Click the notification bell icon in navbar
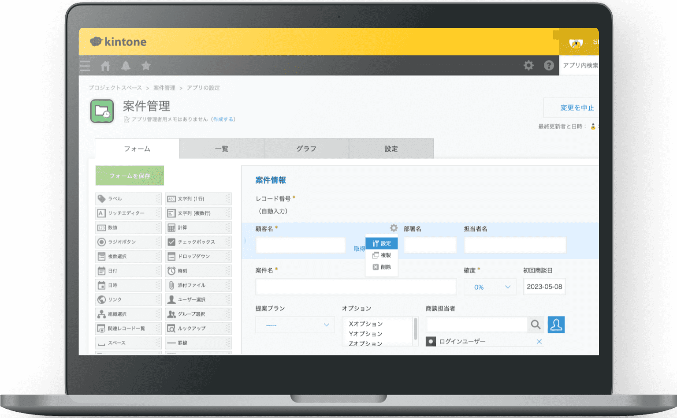Viewport: 677px width, 418px height. pyautogui.click(x=126, y=65)
